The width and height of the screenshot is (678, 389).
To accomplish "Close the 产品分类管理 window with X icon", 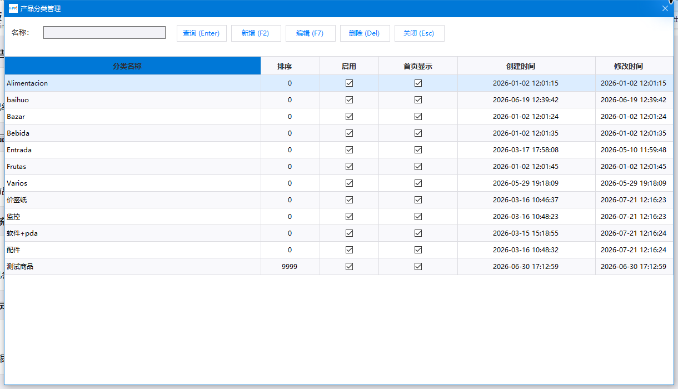I will pos(665,8).
